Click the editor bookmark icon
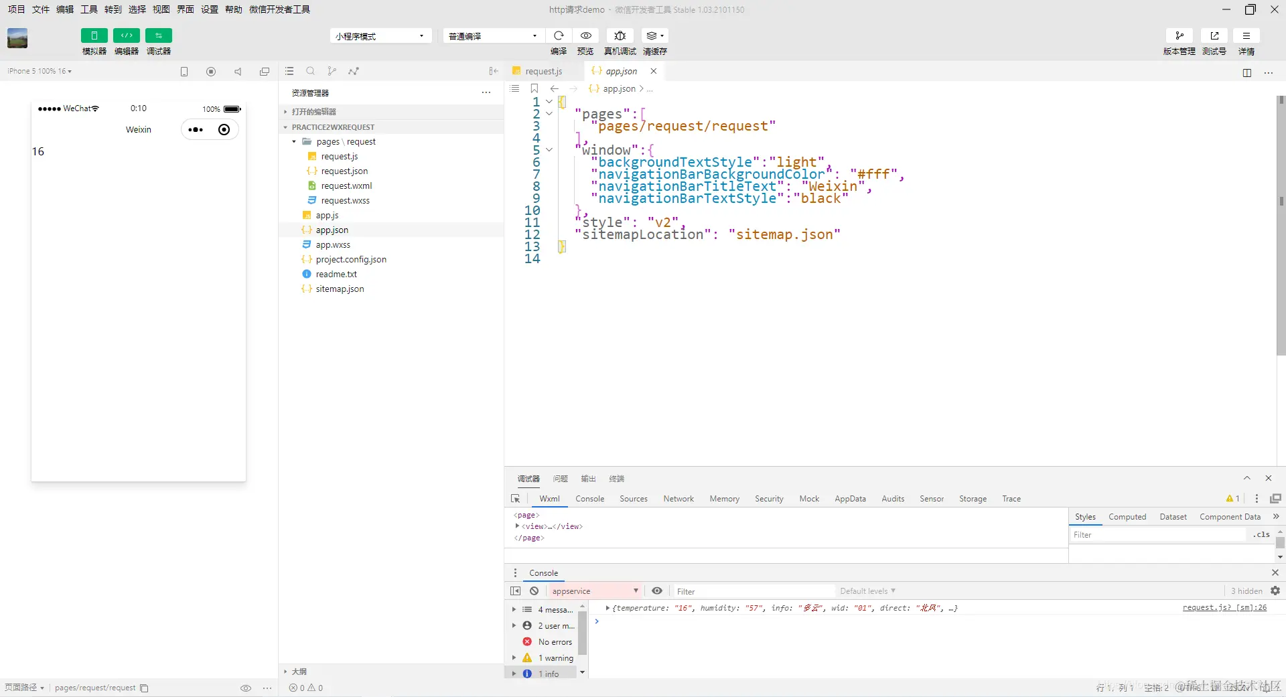Image resolution: width=1286 pixels, height=697 pixels. (x=534, y=88)
